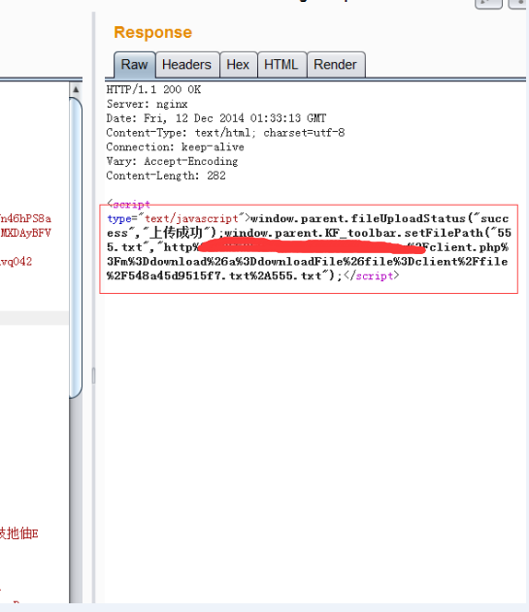Click the 'vq042' text in request pane

click(17, 262)
